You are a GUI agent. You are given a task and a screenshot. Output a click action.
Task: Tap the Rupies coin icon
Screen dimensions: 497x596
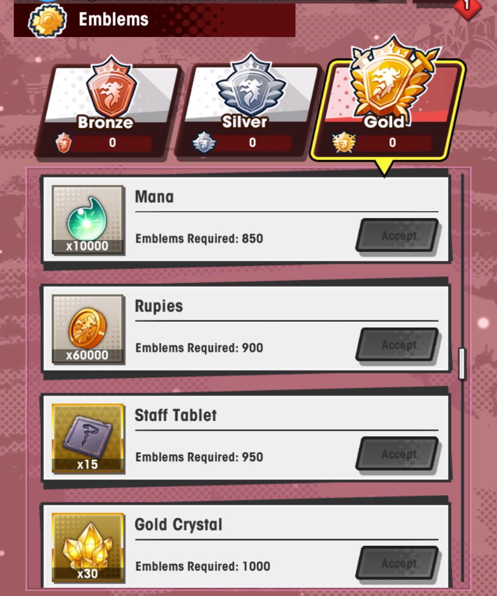coord(88,329)
